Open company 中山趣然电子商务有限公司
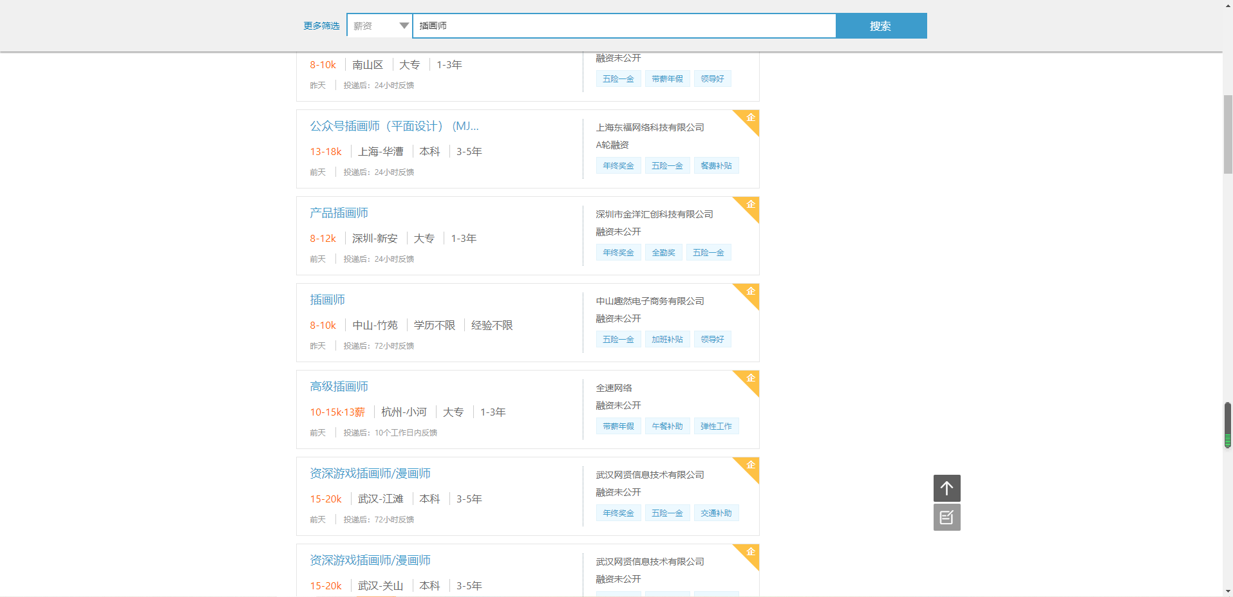Image resolution: width=1233 pixels, height=597 pixels. coord(650,301)
